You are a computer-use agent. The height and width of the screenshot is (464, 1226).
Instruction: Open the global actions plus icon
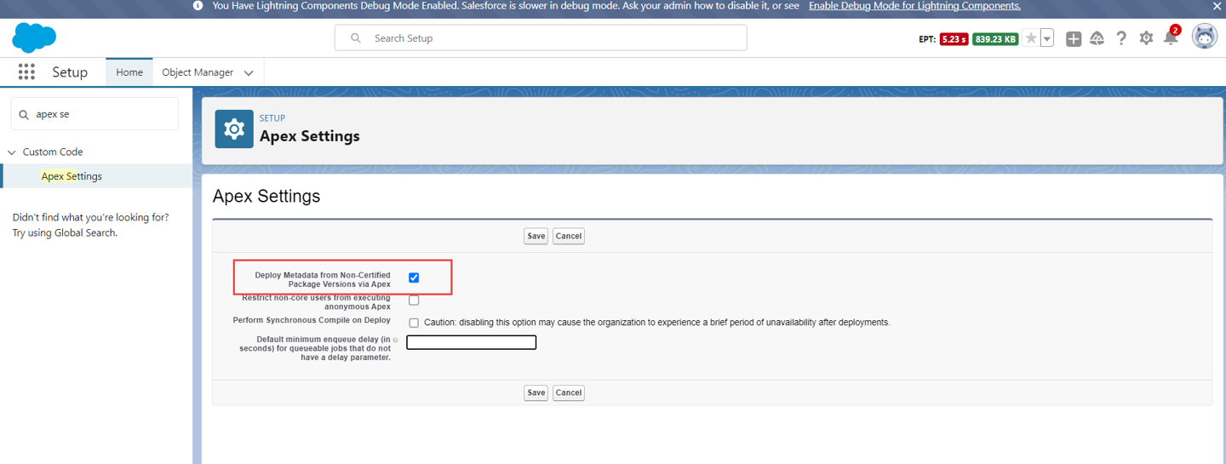1074,38
